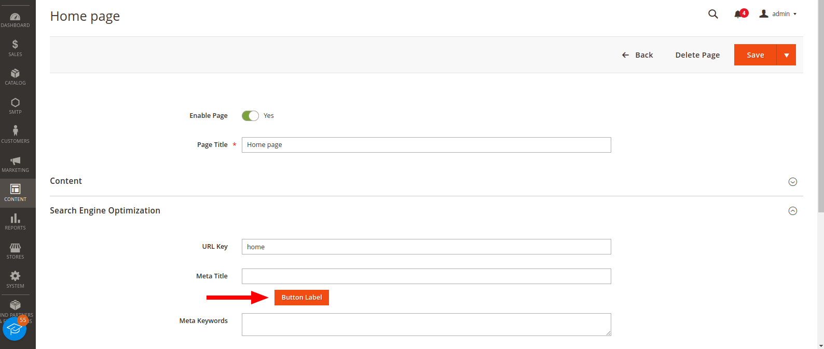
Task: Open the System sidebar menu
Action: (16, 280)
